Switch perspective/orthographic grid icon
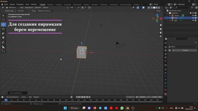This screenshot has width=198, height=111. (x=161, y=36)
